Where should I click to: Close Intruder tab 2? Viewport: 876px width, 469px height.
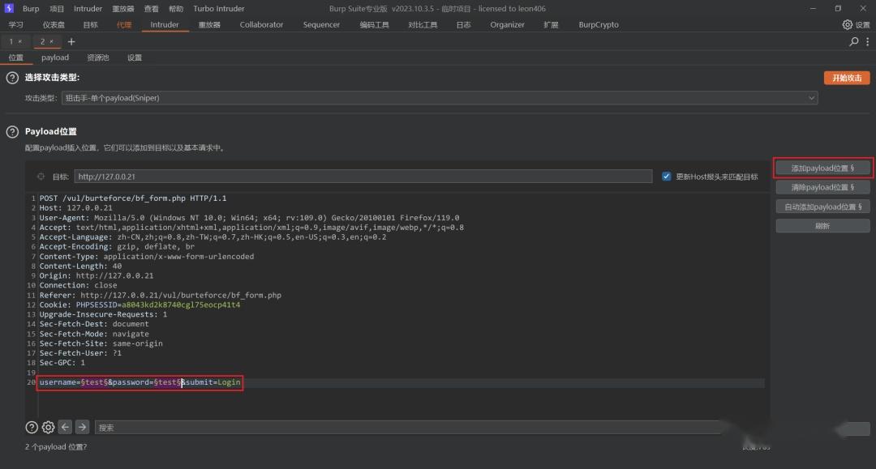52,41
